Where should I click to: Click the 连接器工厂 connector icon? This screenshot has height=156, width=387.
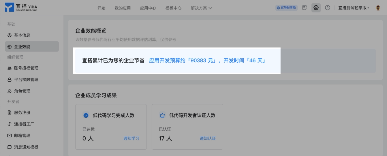pos(10,124)
